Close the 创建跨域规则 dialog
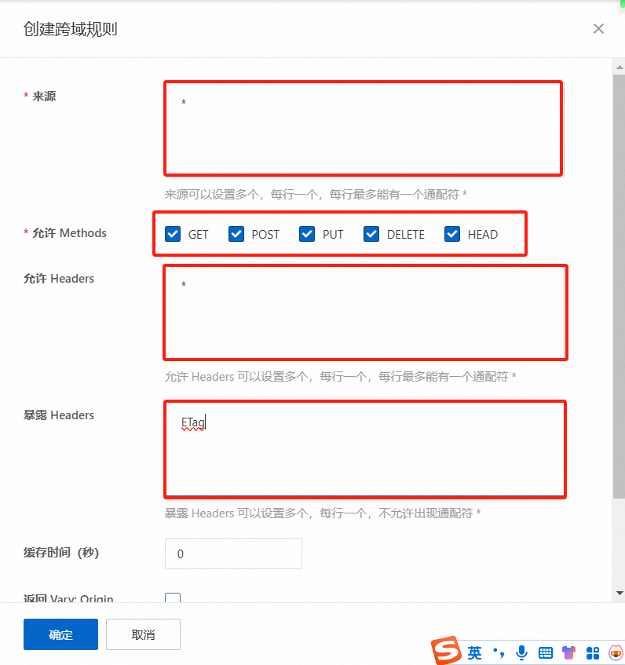 598,29
